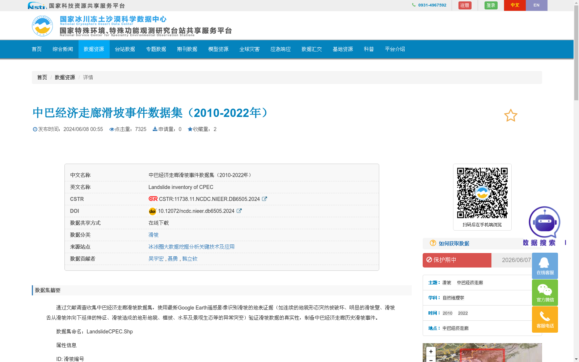This screenshot has width=579, height=362.
Task: Click the 注册 register button
Action: tap(465, 5)
